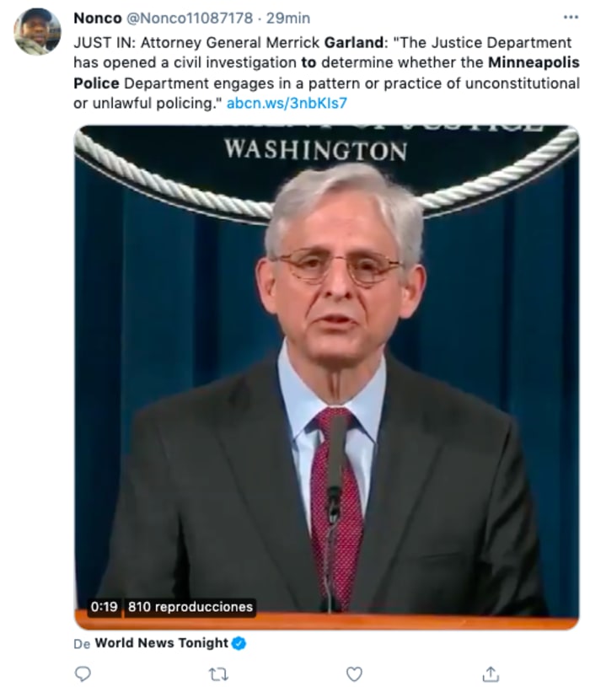Open Nonco's profile picture avatar
The height and width of the screenshot is (687, 590).
click(x=37, y=31)
